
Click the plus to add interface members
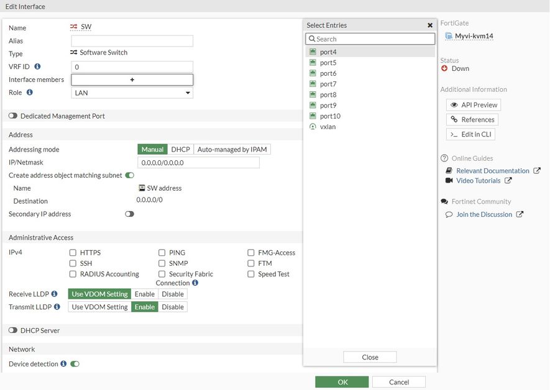[x=132, y=79]
